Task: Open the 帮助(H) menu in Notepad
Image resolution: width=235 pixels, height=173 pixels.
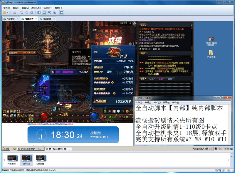Action: (x=176, y=103)
